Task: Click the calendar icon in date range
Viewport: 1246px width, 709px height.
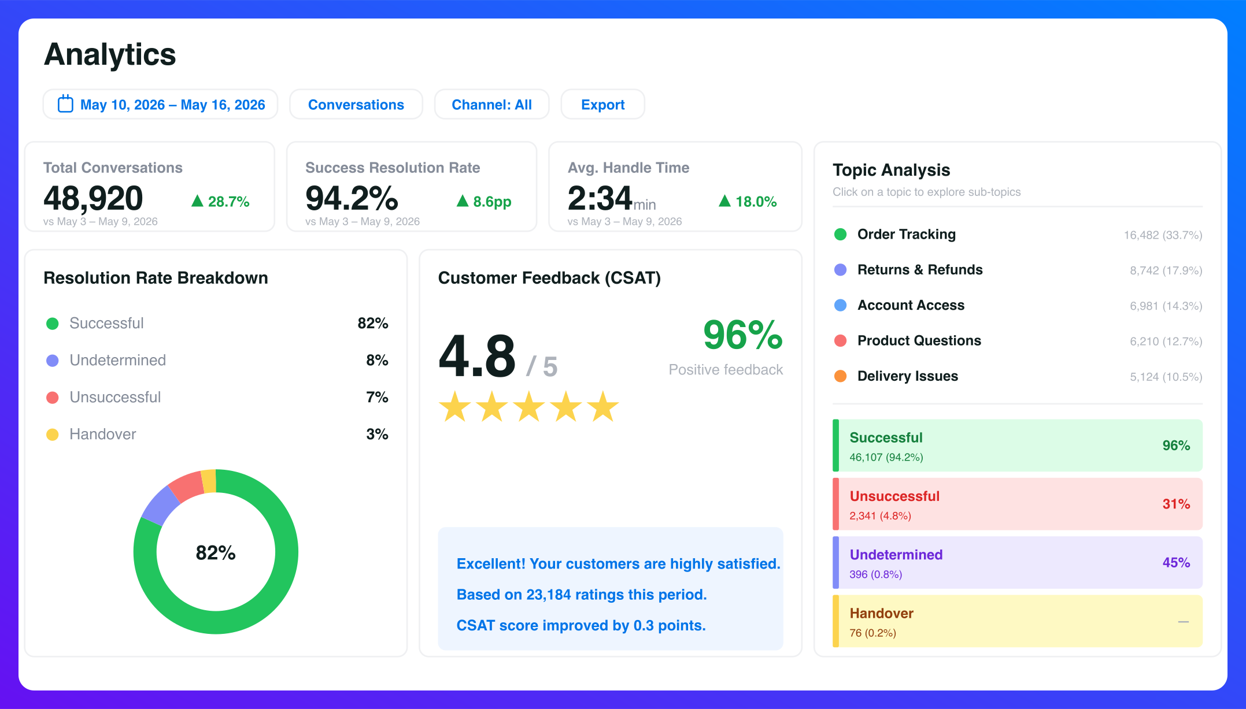Action: pos(65,104)
